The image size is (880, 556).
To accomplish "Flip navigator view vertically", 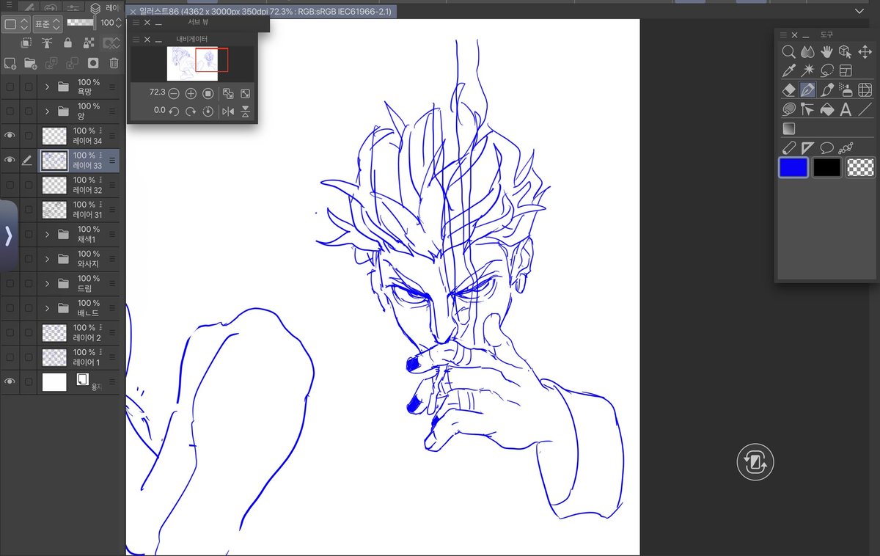I will tap(246, 111).
